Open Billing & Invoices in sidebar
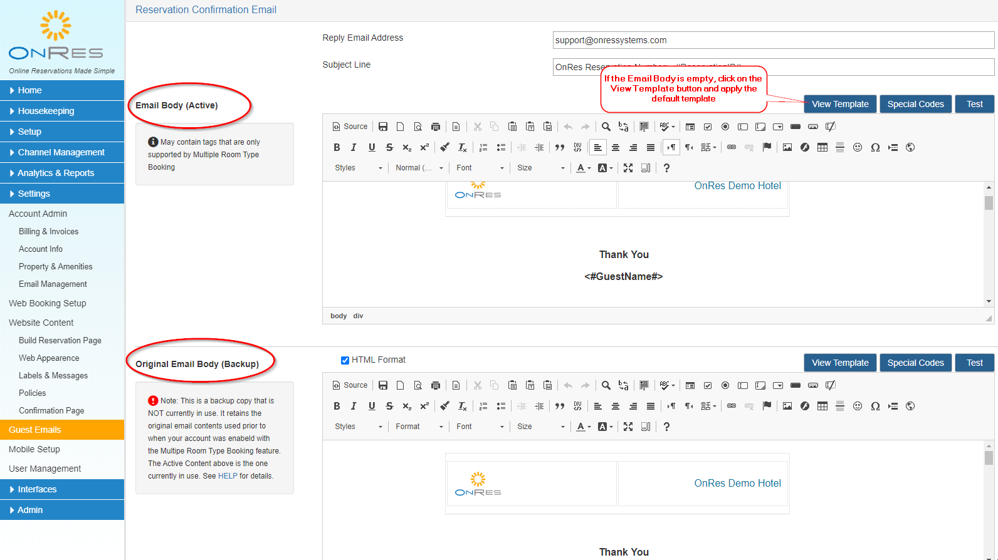This screenshot has height=560, width=998. pos(48,231)
